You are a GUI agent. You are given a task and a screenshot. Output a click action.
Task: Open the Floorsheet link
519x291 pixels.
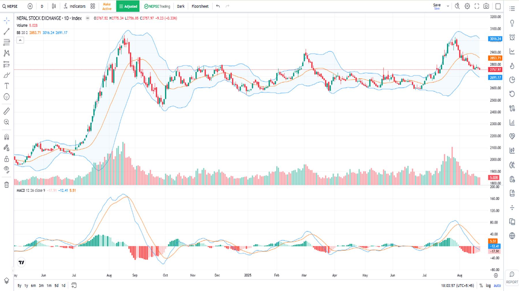point(200,6)
